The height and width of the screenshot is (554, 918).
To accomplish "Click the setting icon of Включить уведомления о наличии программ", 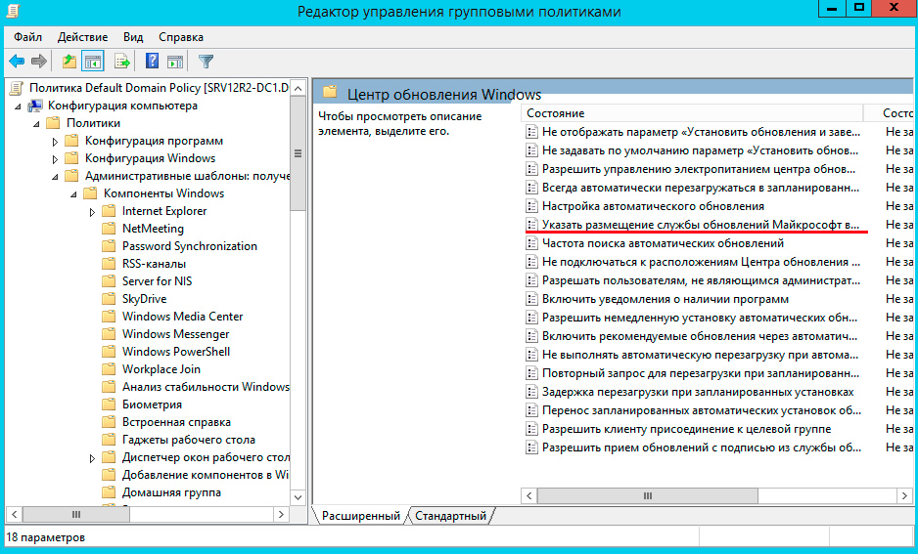I will tap(531, 299).
